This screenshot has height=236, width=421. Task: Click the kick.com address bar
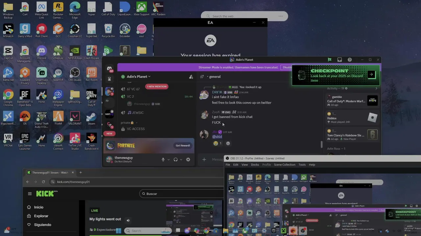pos(136,182)
